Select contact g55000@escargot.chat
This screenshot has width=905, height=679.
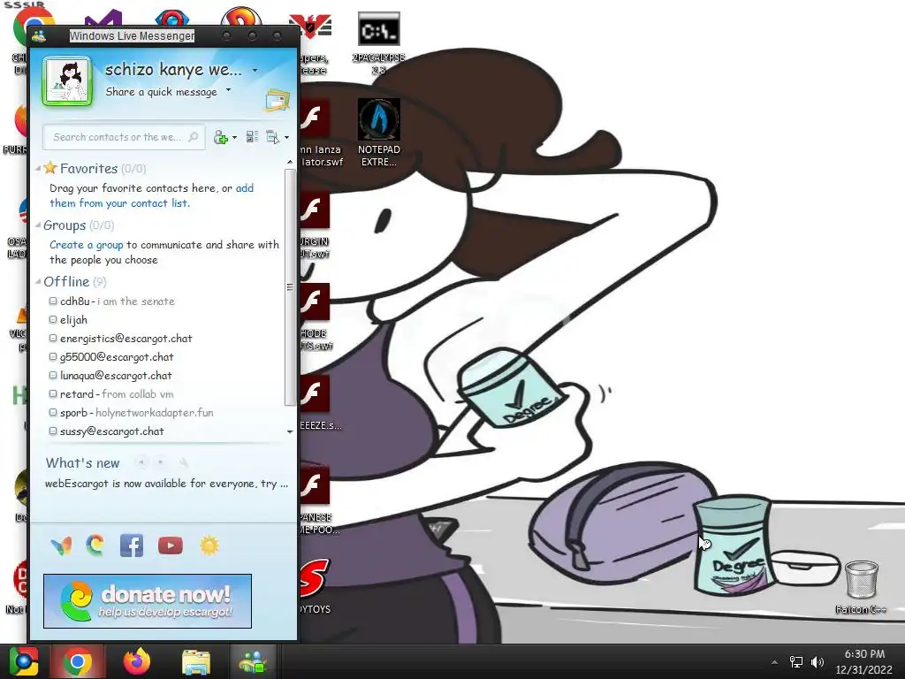pos(111,357)
